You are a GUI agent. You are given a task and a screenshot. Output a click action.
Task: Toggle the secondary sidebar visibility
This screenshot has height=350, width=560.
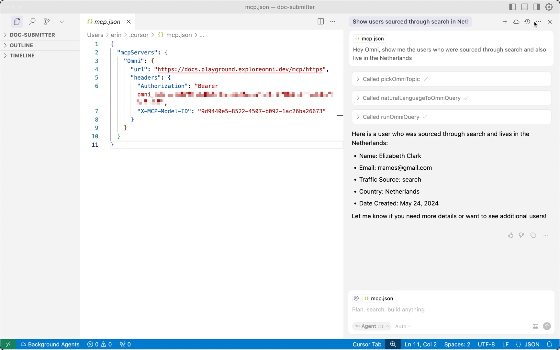(536, 6)
